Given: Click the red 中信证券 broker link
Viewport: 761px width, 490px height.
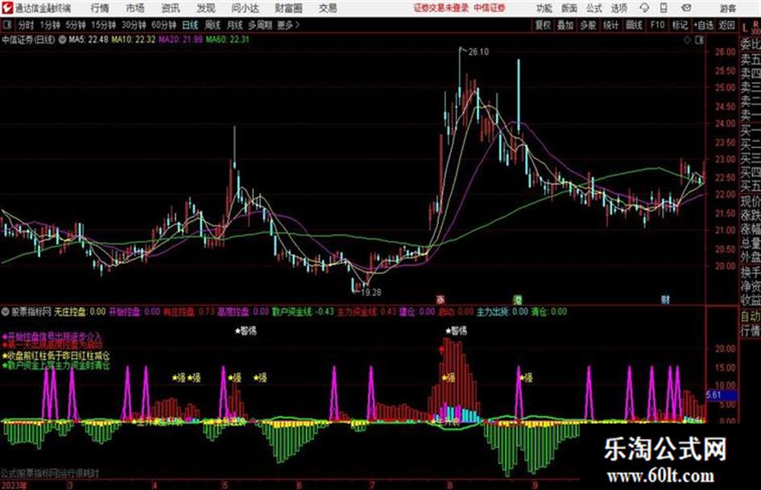Looking at the screenshot, I should 490,8.
